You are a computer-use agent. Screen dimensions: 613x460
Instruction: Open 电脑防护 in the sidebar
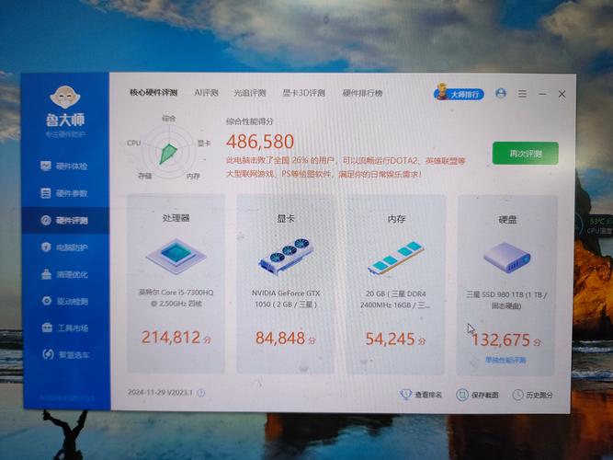point(64,247)
